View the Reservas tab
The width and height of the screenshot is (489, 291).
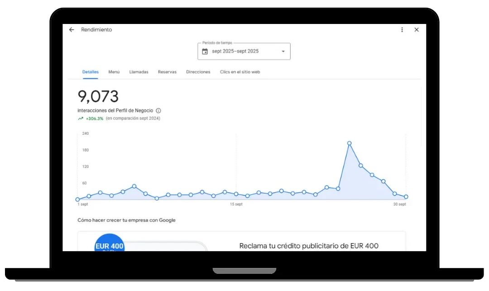pos(167,71)
